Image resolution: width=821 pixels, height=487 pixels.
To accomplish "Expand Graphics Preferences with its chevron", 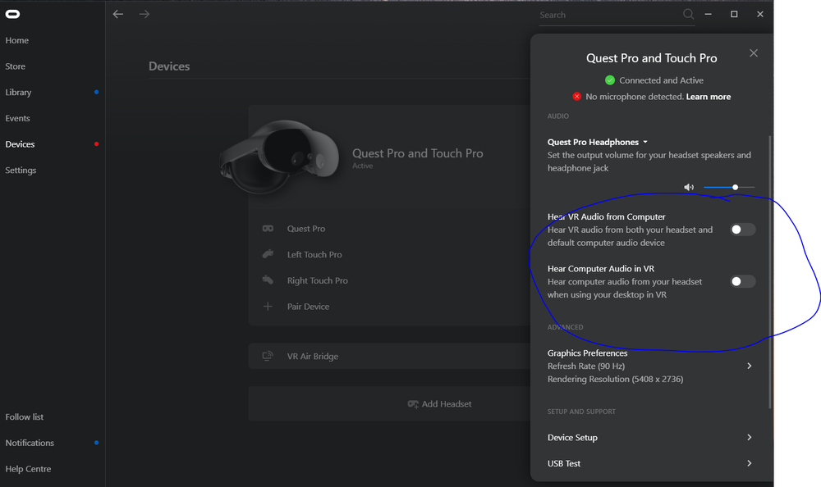I will point(750,366).
